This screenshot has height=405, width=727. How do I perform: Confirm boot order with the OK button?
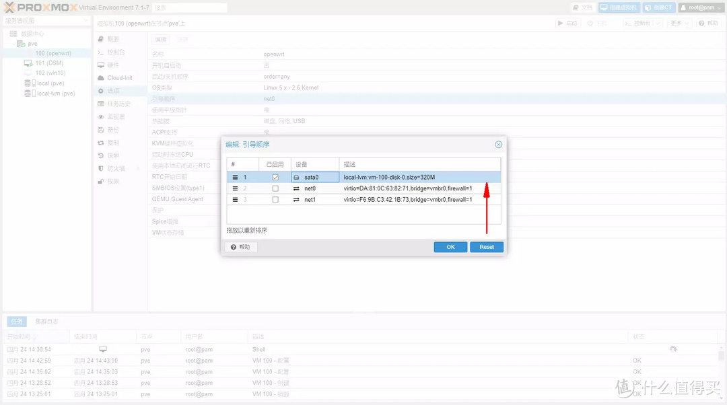(450, 247)
